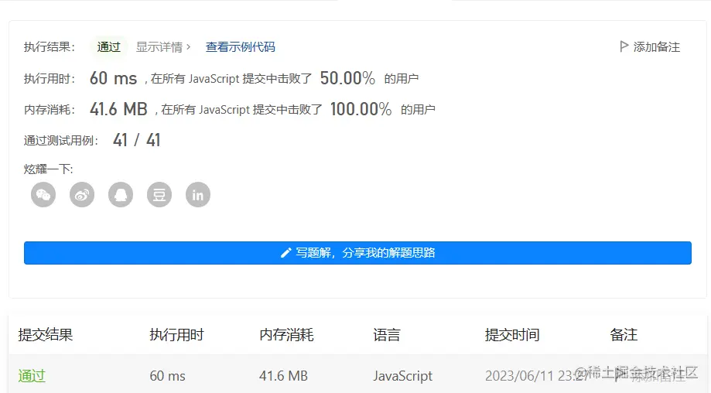Share result via Douban icon
Image resolution: width=711 pixels, height=393 pixels.
tap(159, 195)
